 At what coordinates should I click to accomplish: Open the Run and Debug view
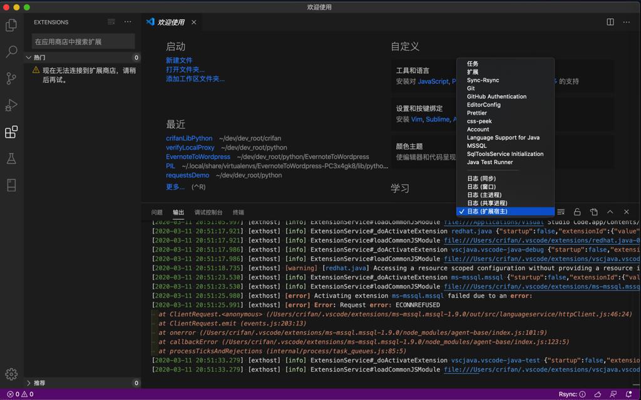[11, 105]
